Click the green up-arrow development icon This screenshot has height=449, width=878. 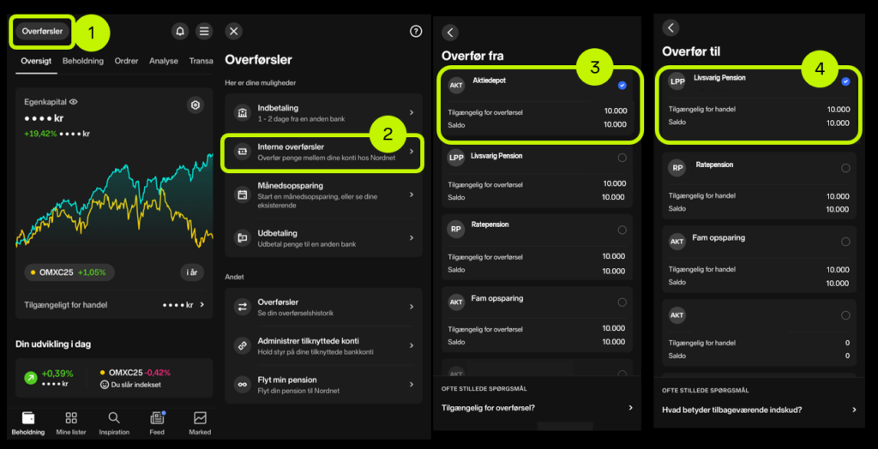tap(31, 378)
